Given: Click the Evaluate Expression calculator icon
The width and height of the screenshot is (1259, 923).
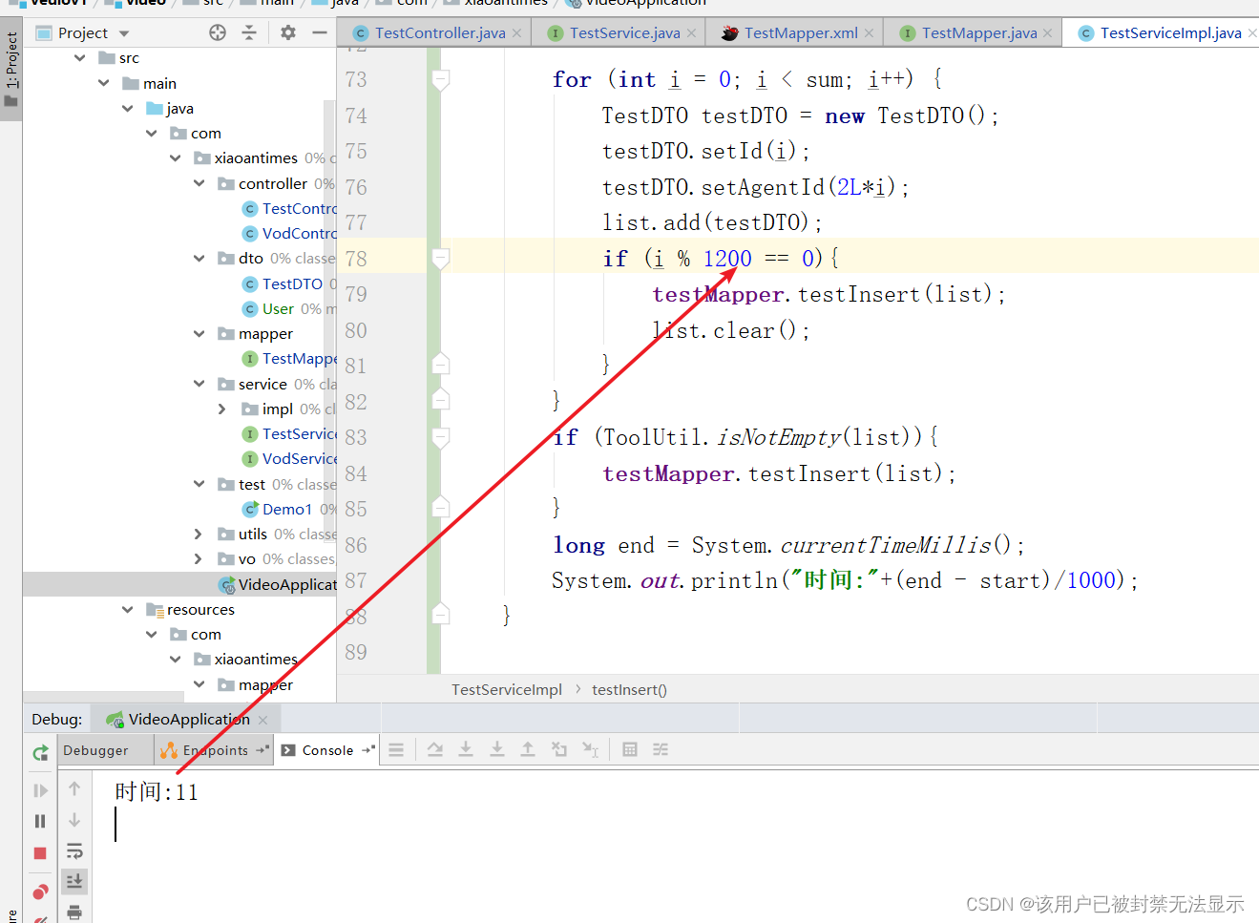Looking at the screenshot, I should [630, 750].
